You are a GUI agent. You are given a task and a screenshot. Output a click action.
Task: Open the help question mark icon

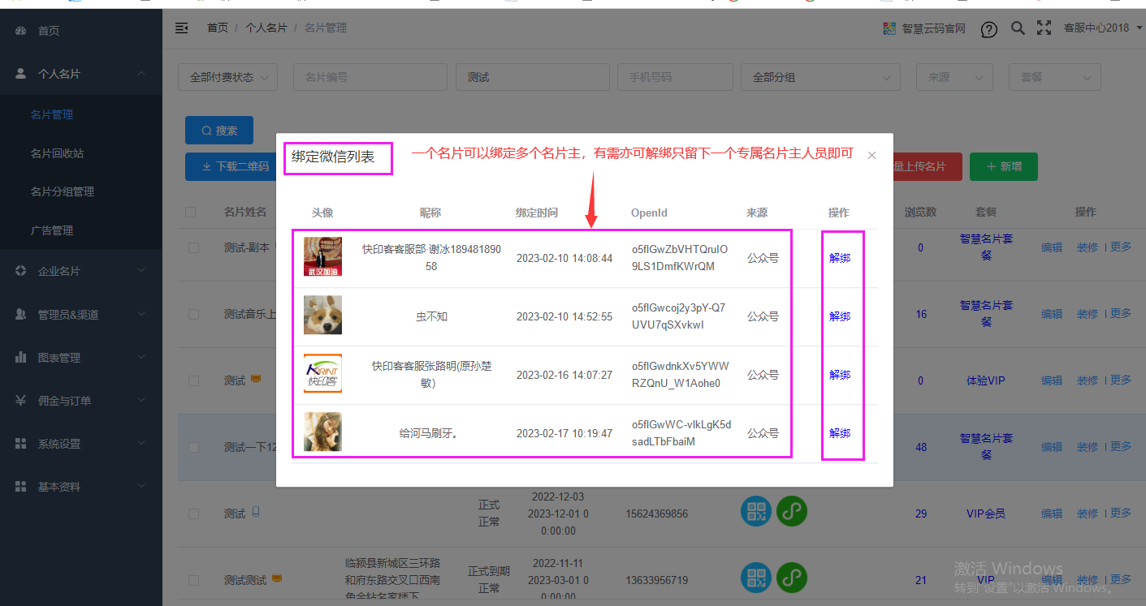[x=988, y=29]
